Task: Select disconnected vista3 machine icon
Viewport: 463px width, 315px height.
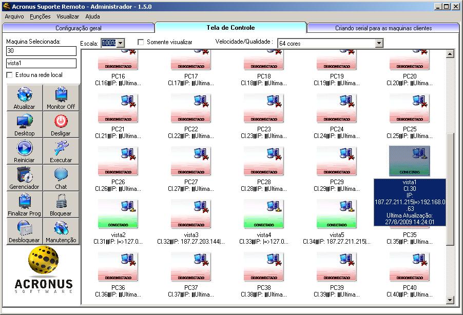Action: [x=191, y=214]
